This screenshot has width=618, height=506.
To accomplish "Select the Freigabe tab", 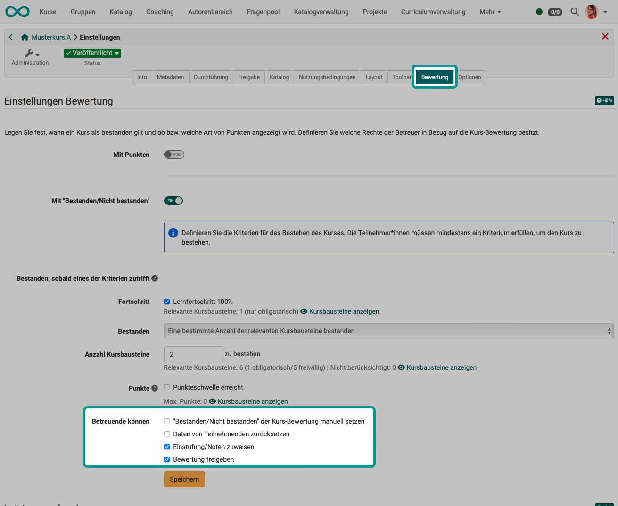I will 248,77.
